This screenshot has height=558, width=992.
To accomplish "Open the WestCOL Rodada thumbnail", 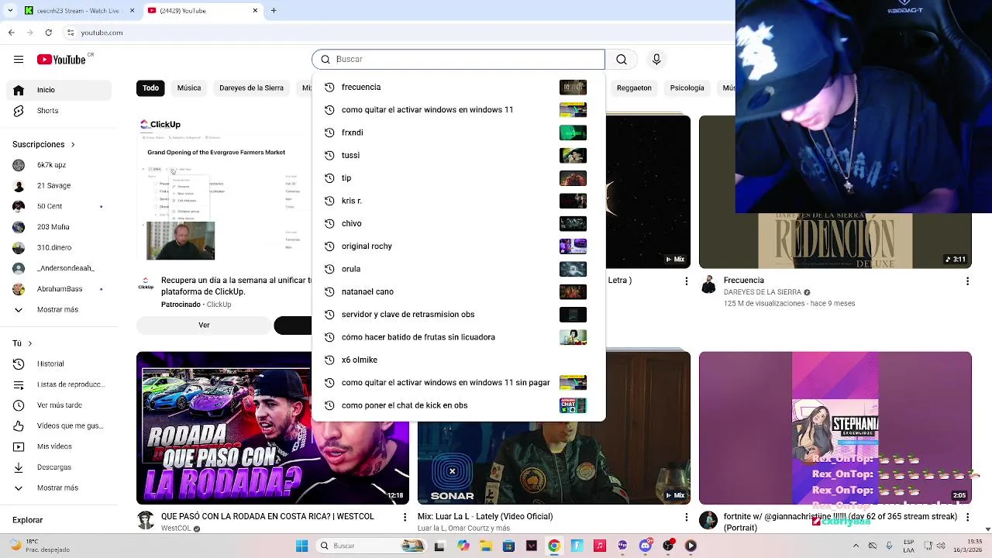I will point(273,428).
